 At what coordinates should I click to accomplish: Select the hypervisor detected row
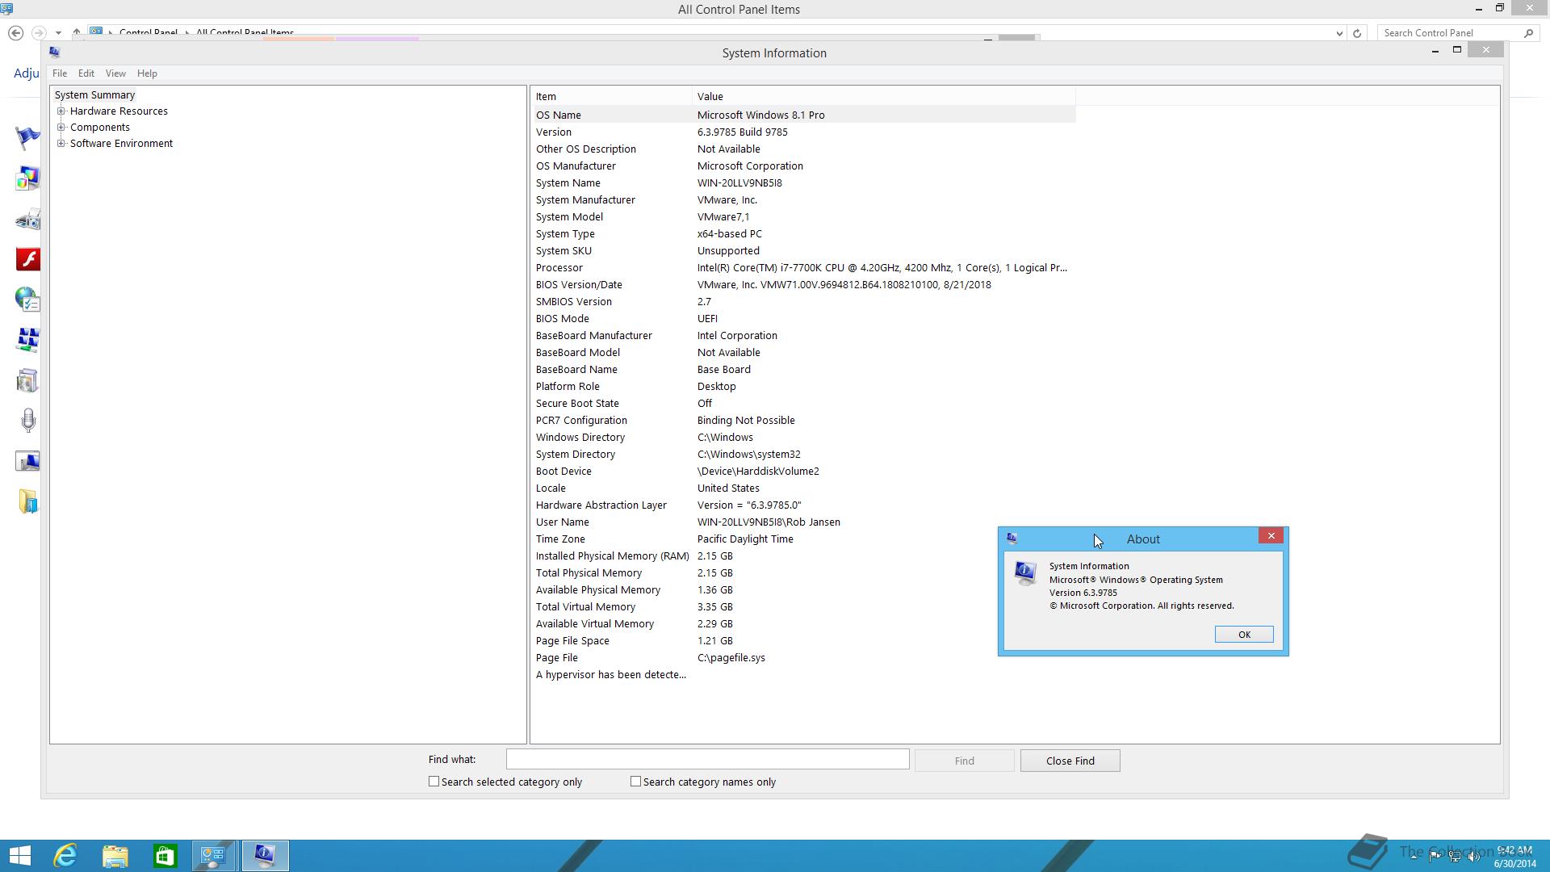[x=803, y=674]
